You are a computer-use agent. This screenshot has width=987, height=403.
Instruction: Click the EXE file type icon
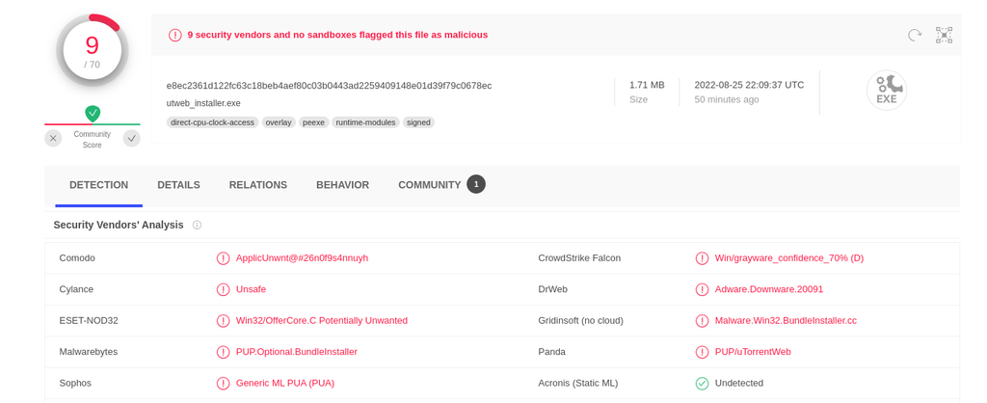point(887,91)
